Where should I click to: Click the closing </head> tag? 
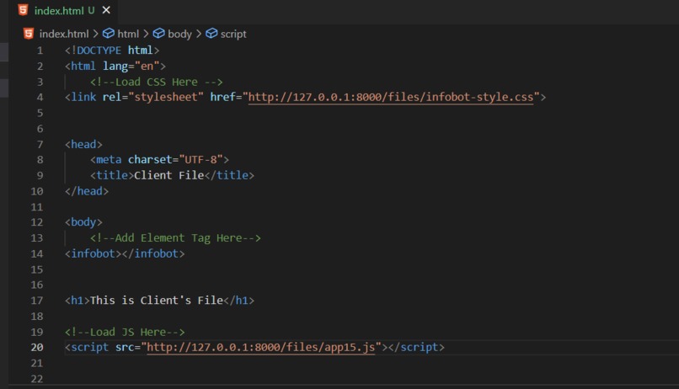coord(87,191)
